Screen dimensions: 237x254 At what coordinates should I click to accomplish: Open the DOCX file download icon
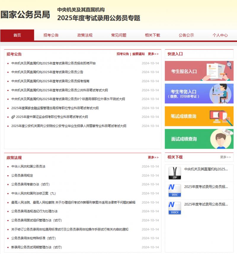coord(175,208)
